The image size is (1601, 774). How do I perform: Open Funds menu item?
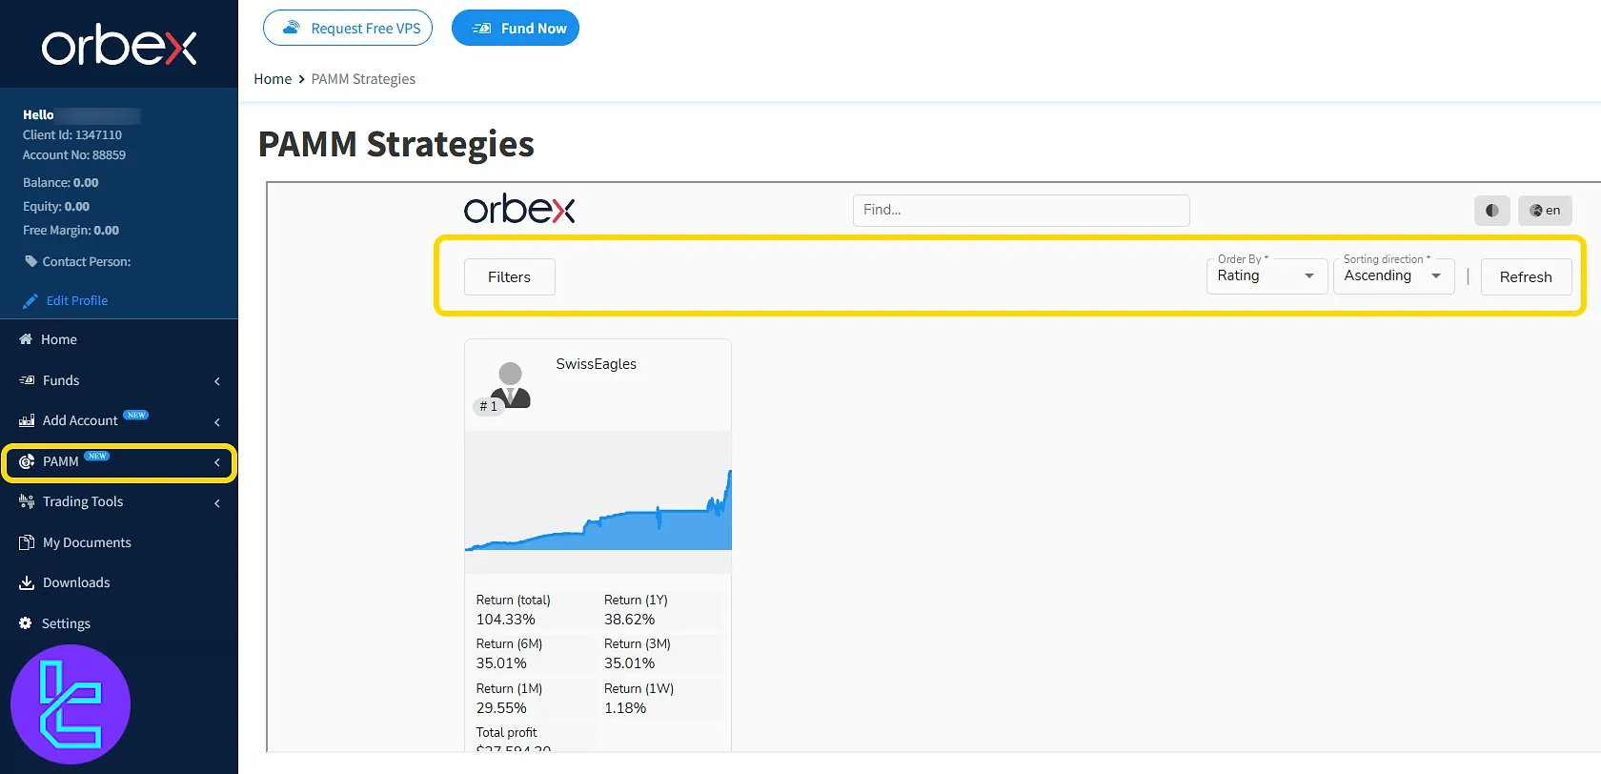click(119, 380)
